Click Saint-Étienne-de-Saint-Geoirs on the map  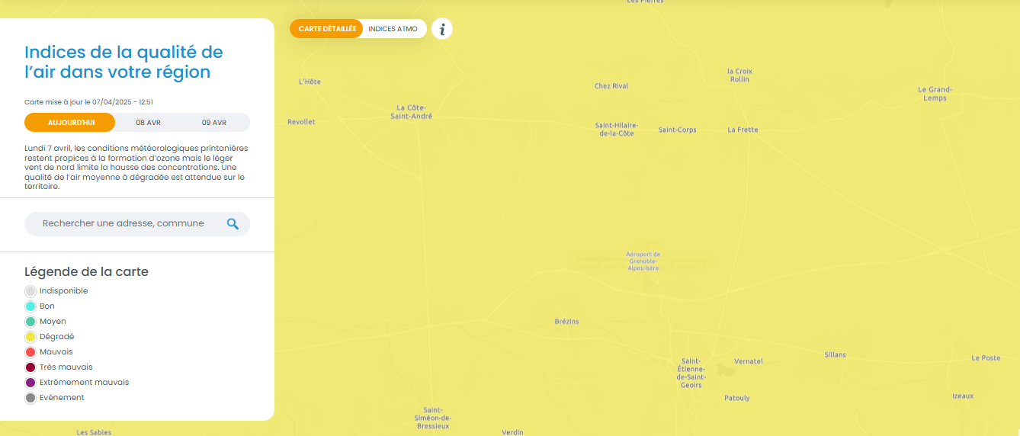[x=691, y=373]
